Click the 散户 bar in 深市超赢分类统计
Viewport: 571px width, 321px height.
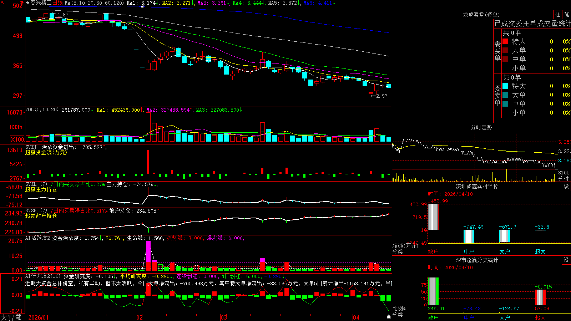[x=433, y=291]
